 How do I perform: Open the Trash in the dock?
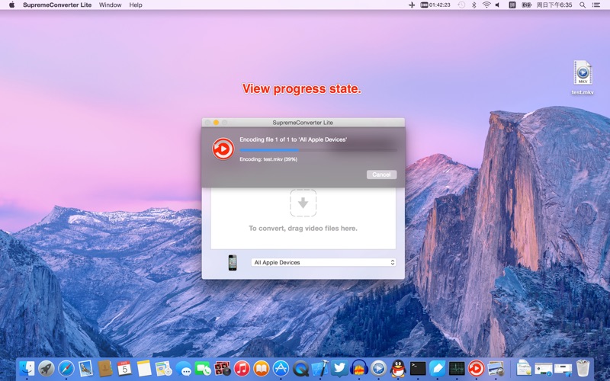click(583, 369)
